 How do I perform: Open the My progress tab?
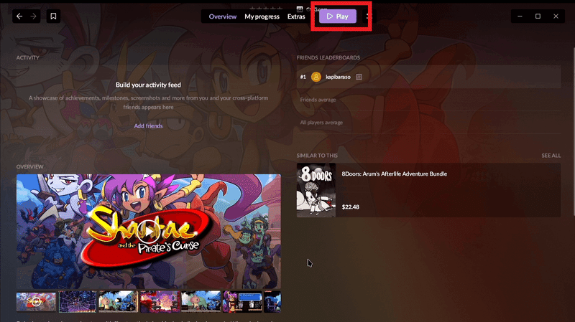[262, 16]
